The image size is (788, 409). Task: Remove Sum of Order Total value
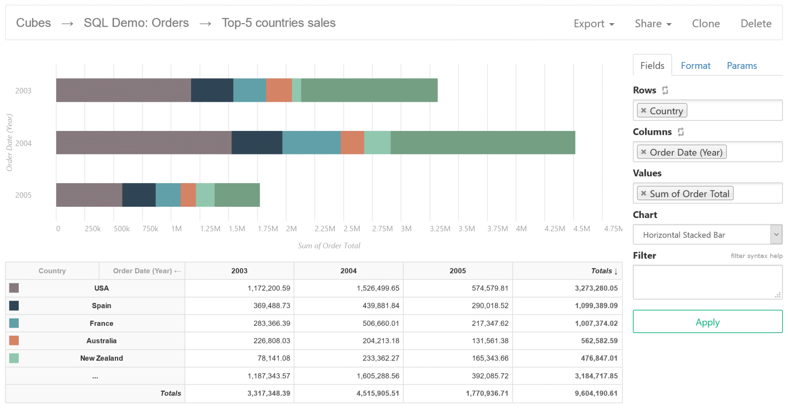pos(643,193)
